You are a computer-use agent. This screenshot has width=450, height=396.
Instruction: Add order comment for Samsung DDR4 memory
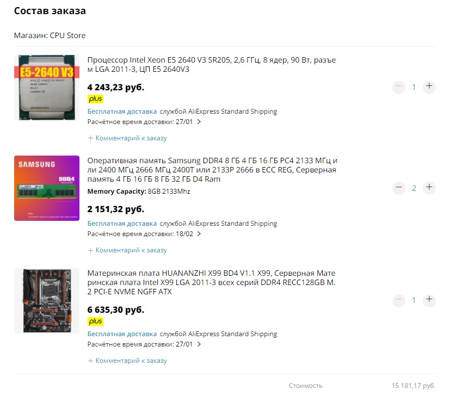point(127,250)
